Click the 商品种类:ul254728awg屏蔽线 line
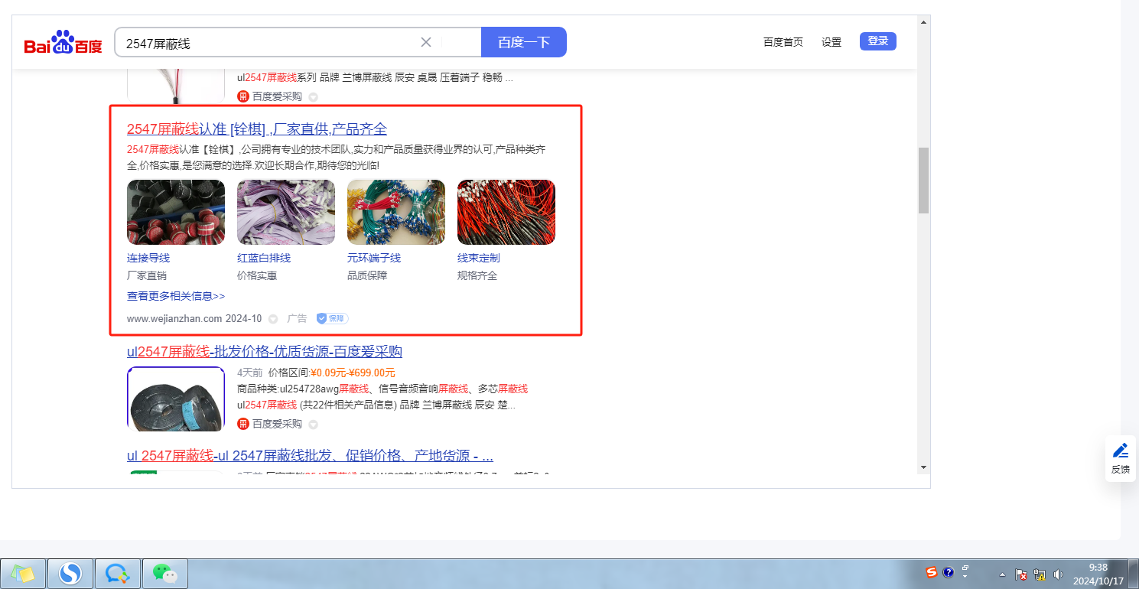The image size is (1139, 589). click(382, 389)
